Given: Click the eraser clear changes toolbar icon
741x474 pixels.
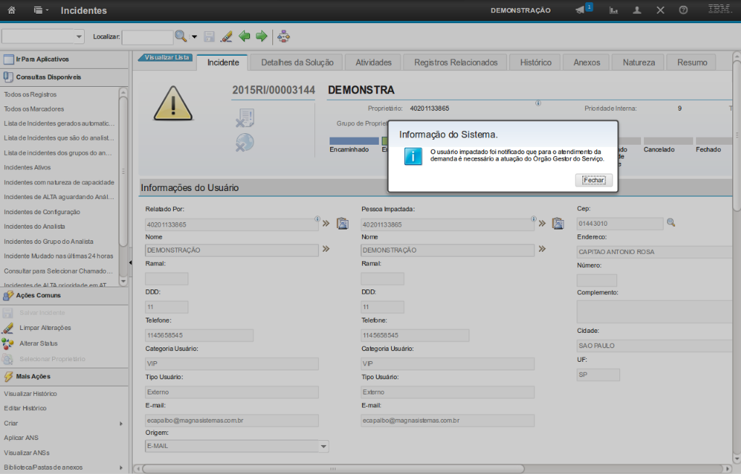Looking at the screenshot, I should click(226, 35).
